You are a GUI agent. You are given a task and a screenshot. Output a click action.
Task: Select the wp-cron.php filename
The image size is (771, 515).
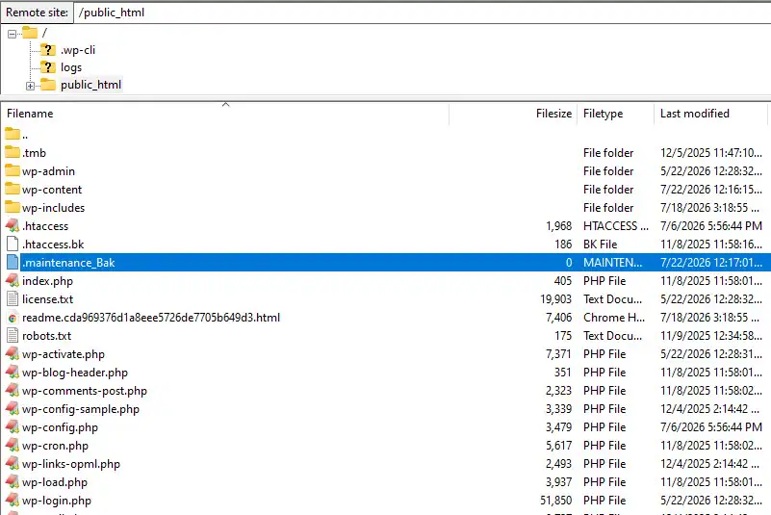[x=55, y=446]
